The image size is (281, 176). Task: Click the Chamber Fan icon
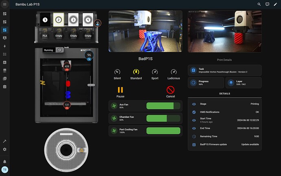[x=114, y=118]
